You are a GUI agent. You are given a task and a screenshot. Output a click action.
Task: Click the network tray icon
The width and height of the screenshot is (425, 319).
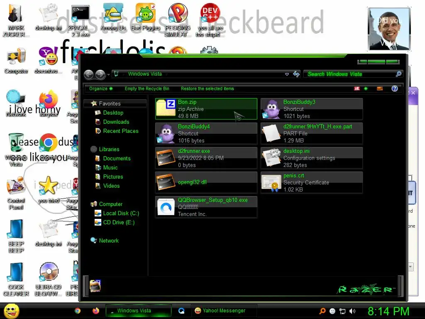(342, 311)
